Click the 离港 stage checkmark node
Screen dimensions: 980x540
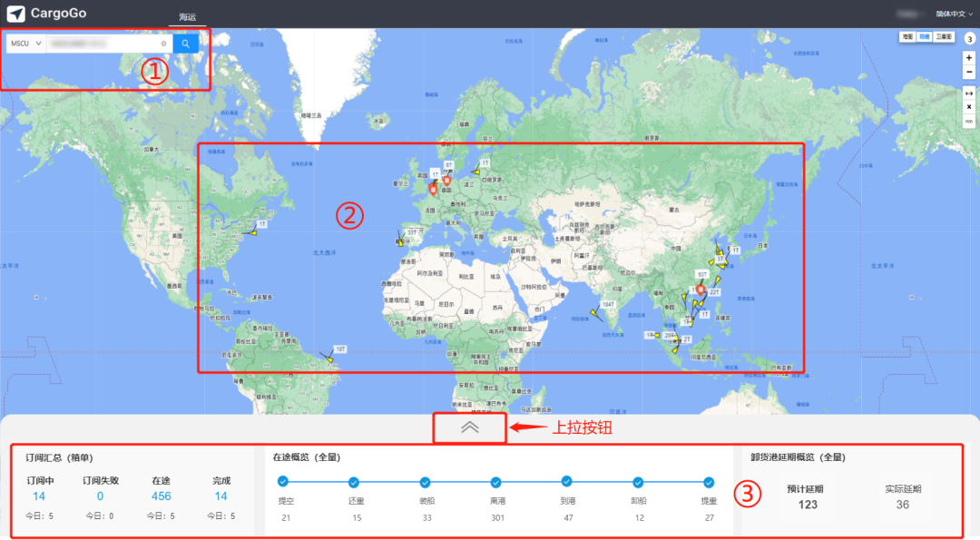[x=495, y=482]
